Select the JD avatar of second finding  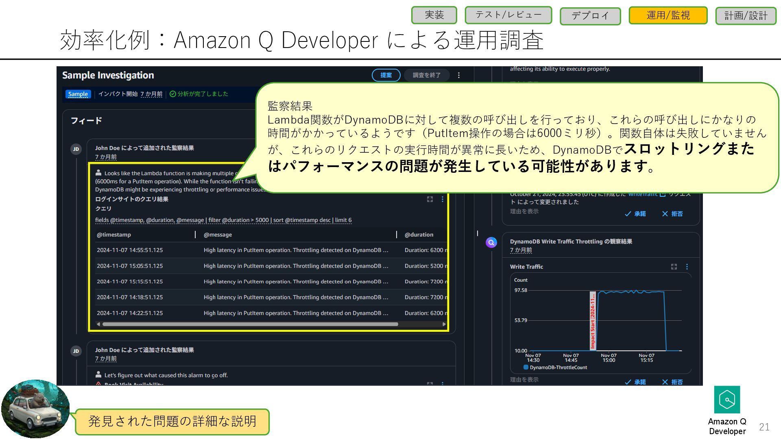pyautogui.click(x=76, y=351)
